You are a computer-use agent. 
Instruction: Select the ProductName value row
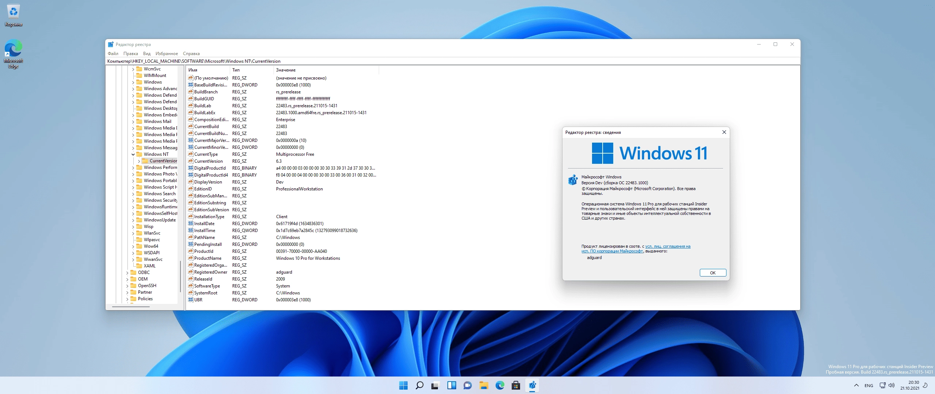282,258
